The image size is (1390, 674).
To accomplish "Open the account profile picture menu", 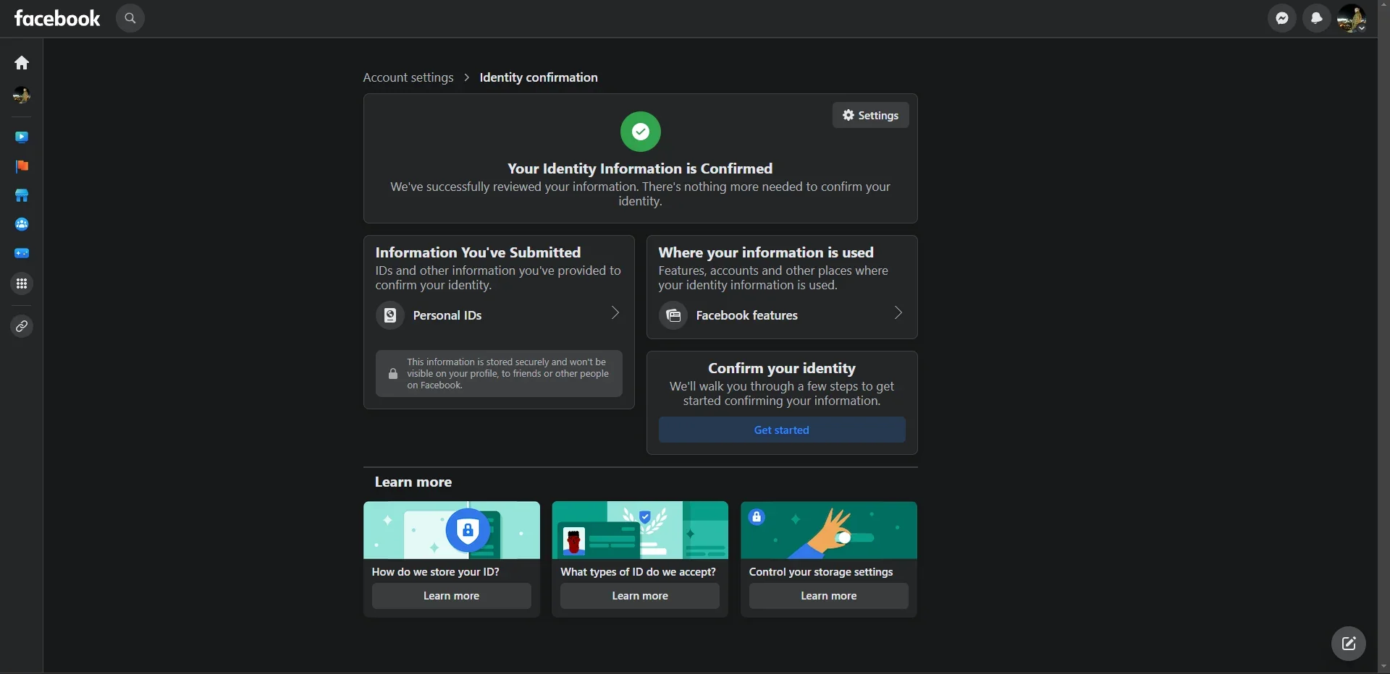I will 1352,18.
